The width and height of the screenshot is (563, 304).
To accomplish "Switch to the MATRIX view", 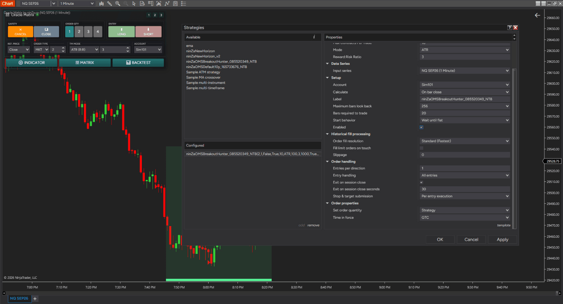I will pos(85,63).
